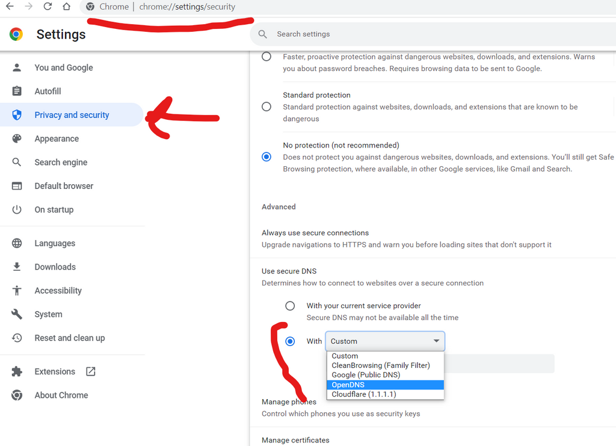This screenshot has width=616, height=446.
Task: Click the Chrome icon for About Chrome
Action: point(16,395)
